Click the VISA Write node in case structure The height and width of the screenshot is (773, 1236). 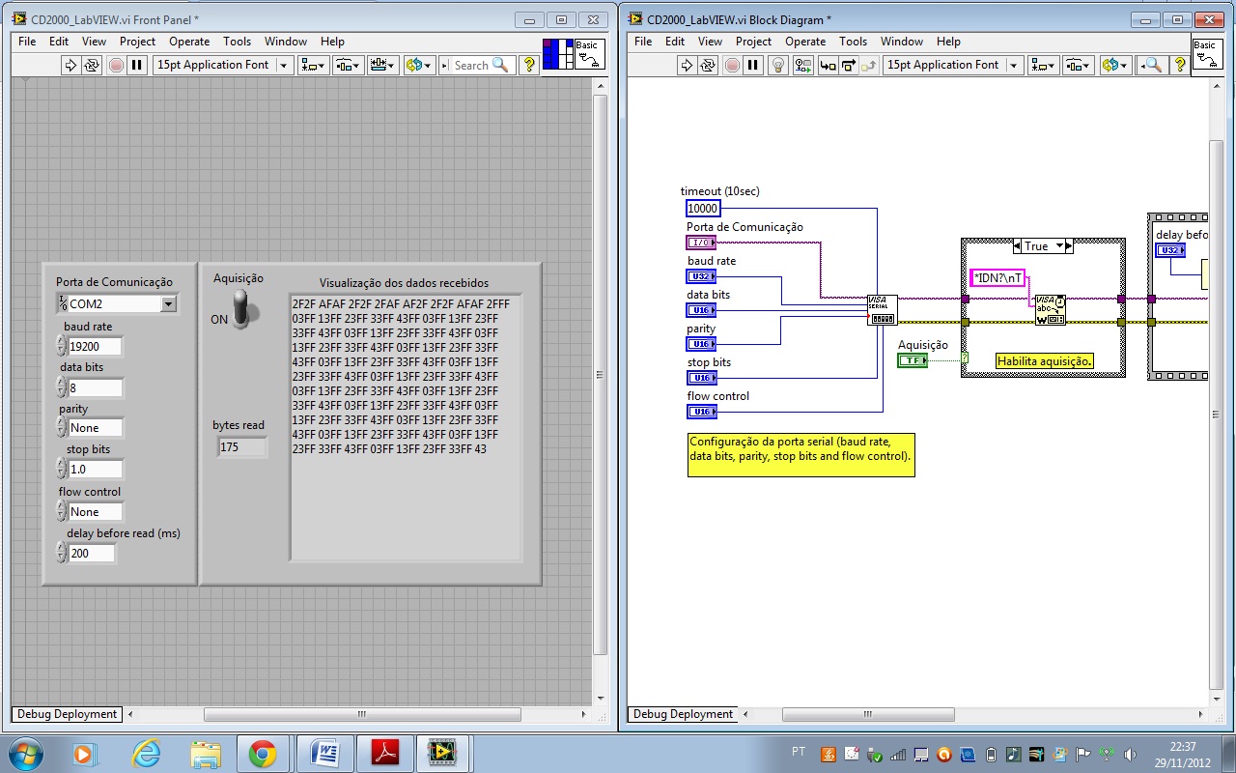1050,310
